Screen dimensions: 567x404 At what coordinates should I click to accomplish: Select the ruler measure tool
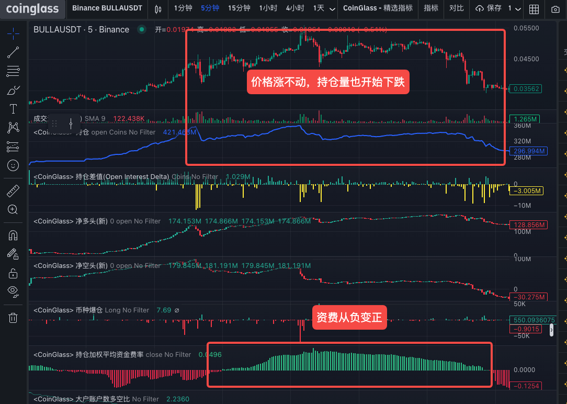point(13,190)
